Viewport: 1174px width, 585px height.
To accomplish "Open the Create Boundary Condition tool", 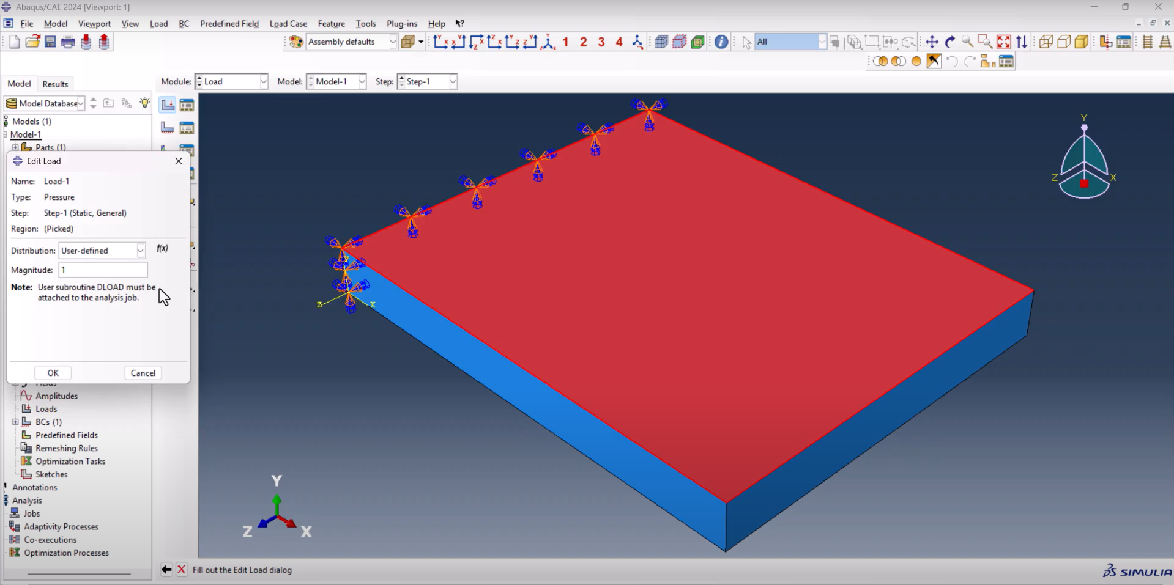I will (167, 128).
